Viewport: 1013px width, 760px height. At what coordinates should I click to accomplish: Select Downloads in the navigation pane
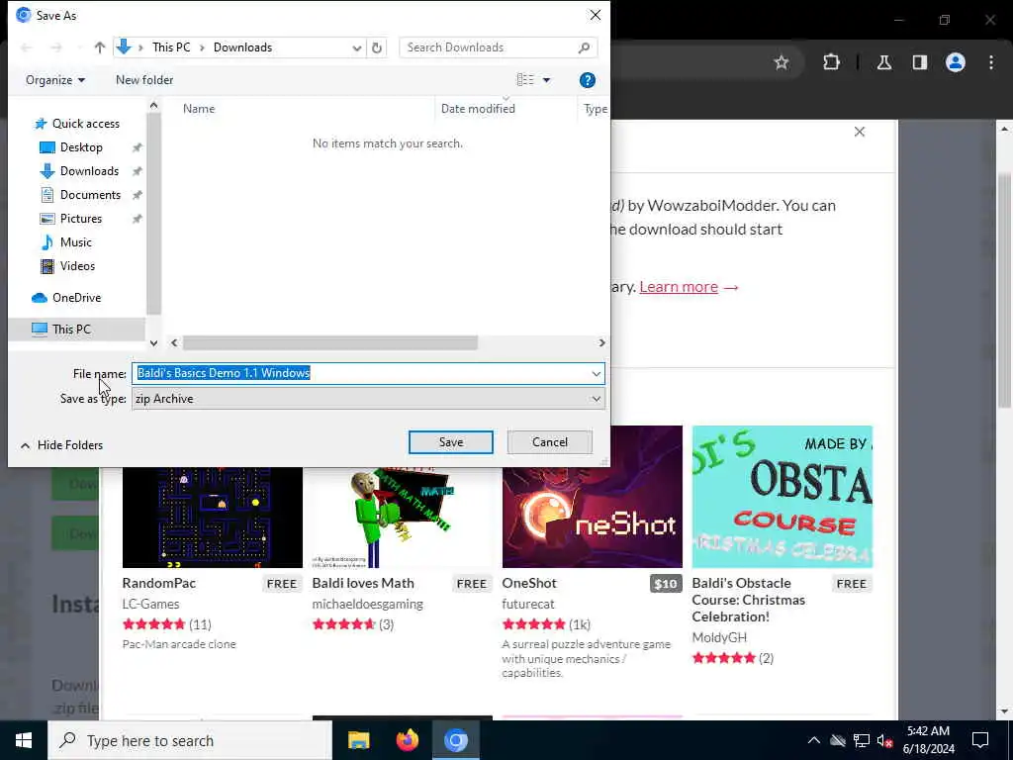click(x=89, y=171)
